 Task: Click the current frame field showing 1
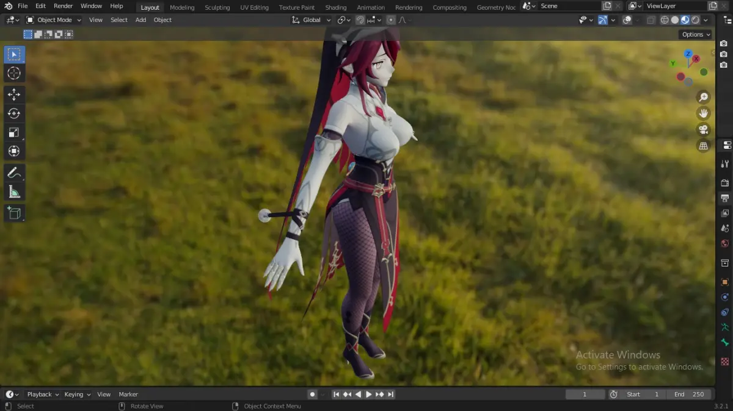pos(585,395)
